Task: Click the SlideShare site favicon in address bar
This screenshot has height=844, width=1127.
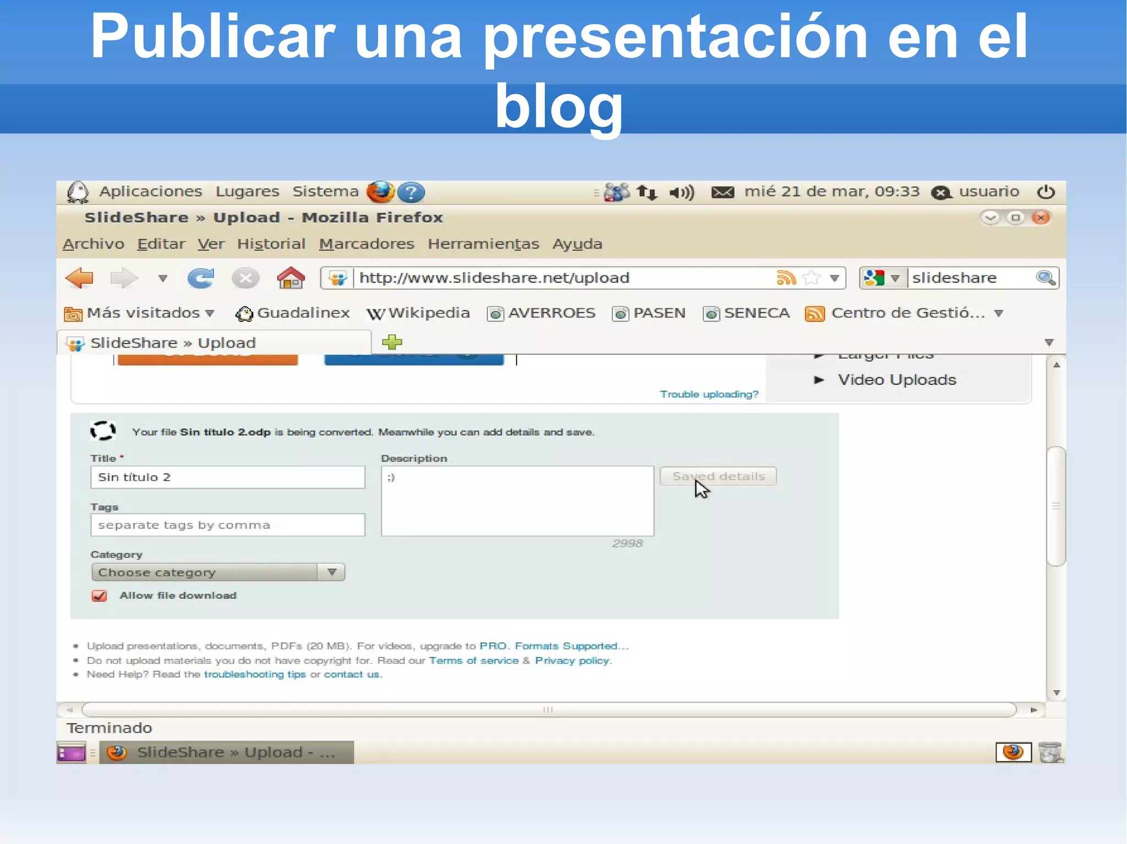Action: pyautogui.click(x=338, y=278)
